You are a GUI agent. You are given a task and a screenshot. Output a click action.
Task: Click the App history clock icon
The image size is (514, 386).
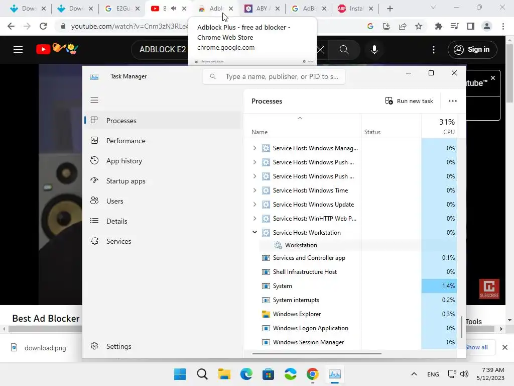point(94,160)
